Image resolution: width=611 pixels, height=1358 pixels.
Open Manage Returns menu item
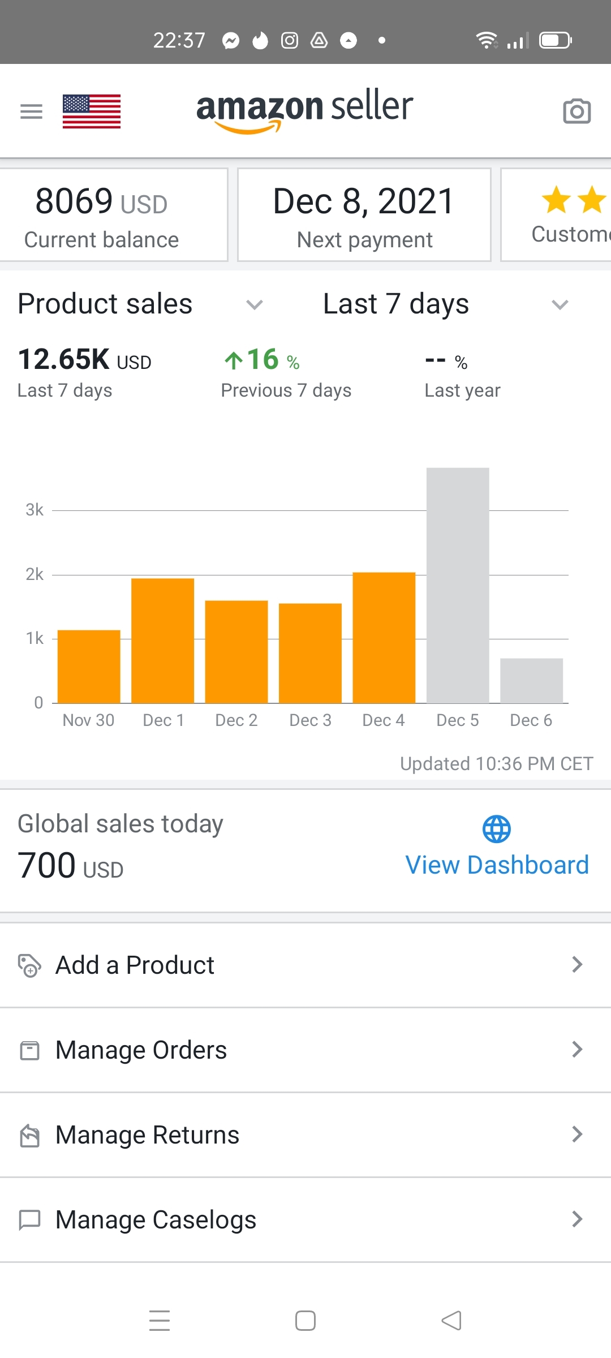(147, 1135)
